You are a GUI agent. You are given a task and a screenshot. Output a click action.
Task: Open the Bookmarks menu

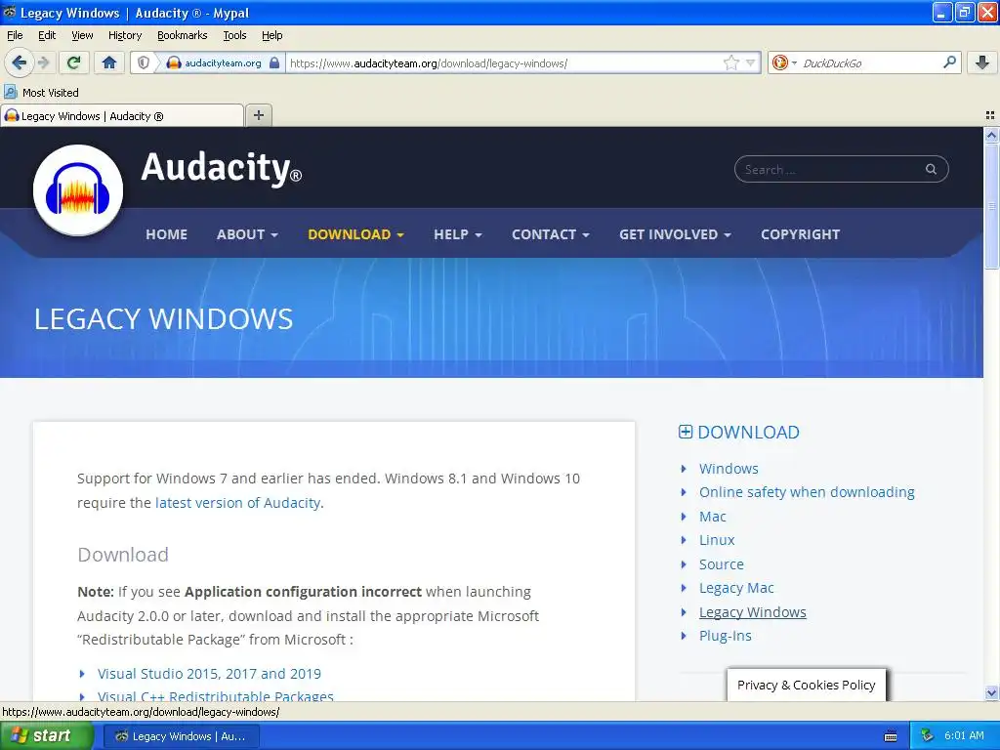(182, 35)
